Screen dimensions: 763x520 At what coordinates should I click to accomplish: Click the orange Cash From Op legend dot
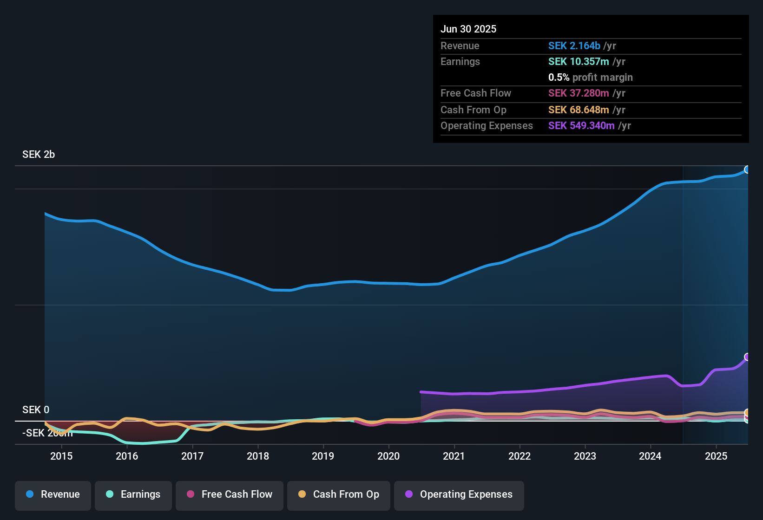pos(302,494)
